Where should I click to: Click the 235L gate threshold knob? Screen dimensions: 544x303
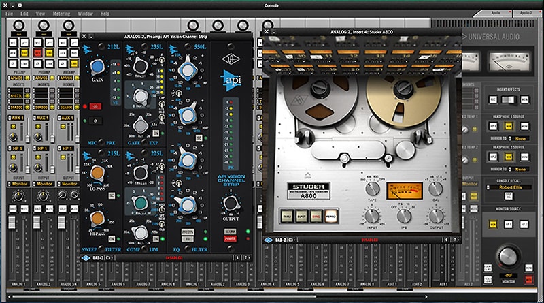click(141, 66)
